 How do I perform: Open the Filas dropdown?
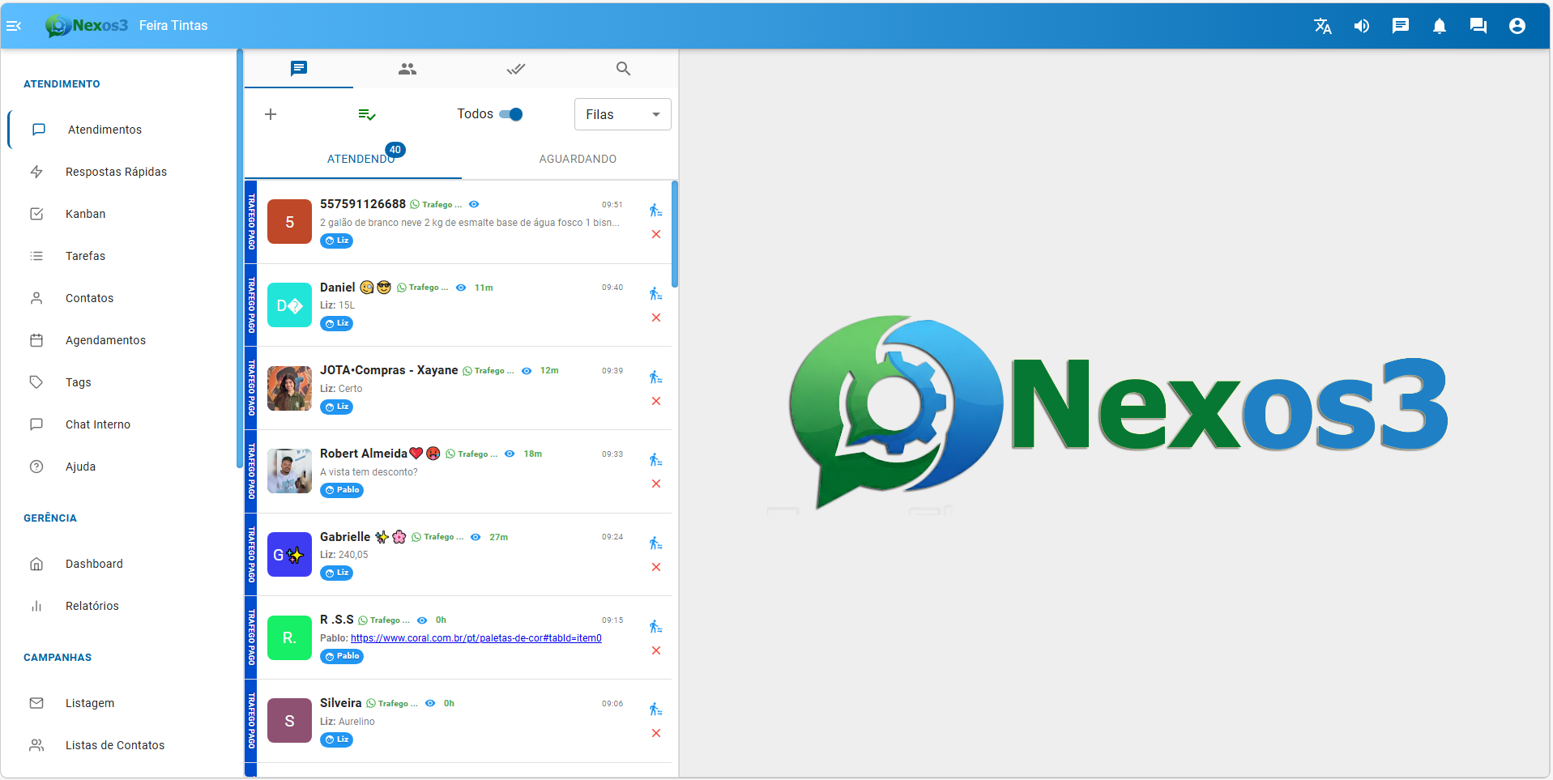(x=621, y=113)
